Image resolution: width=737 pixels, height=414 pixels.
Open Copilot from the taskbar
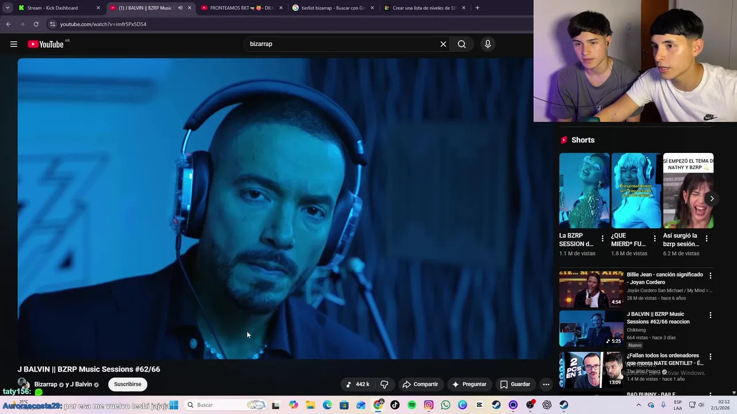pos(294,405)
